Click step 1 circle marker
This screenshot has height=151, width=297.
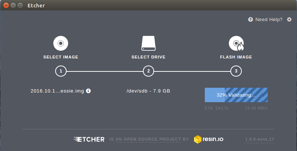61,71
